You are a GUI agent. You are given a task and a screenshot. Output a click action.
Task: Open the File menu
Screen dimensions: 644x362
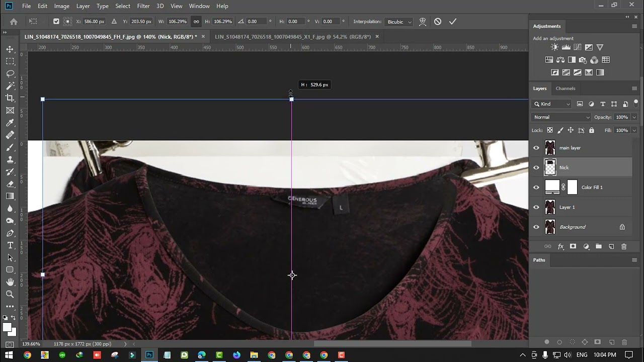(x=27, y=6)
